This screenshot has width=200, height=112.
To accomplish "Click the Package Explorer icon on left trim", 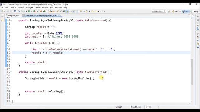I will [2, 20].
